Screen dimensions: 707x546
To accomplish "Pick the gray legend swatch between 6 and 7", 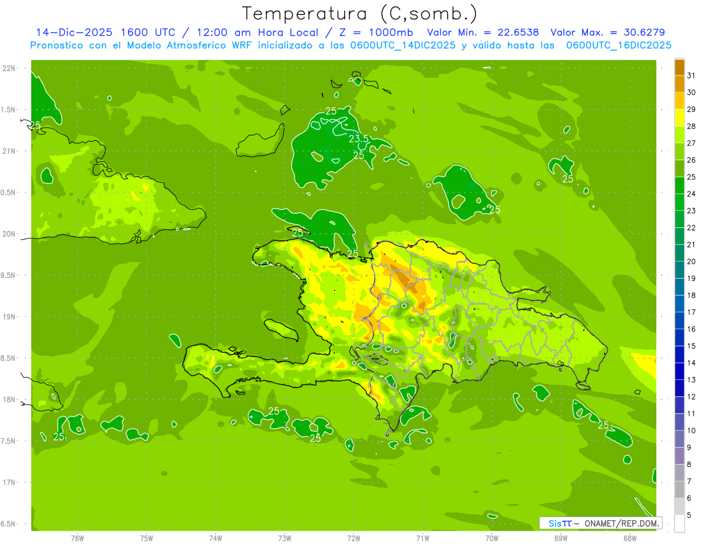I will 679,489.
